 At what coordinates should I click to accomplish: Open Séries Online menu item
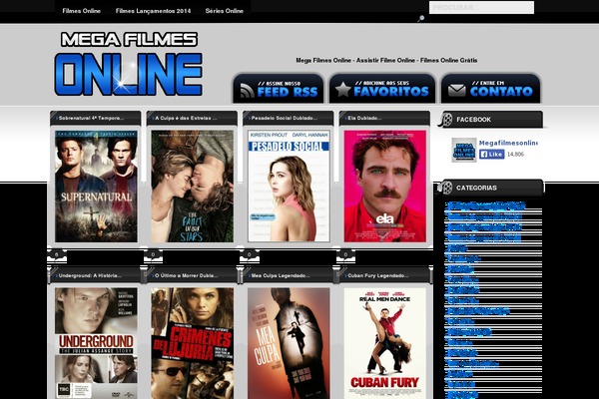click(x=225, y=11)
